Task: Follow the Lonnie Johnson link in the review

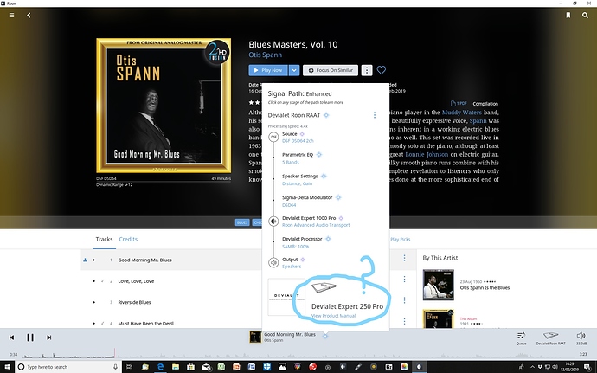Action: click(x=427, y=154)
